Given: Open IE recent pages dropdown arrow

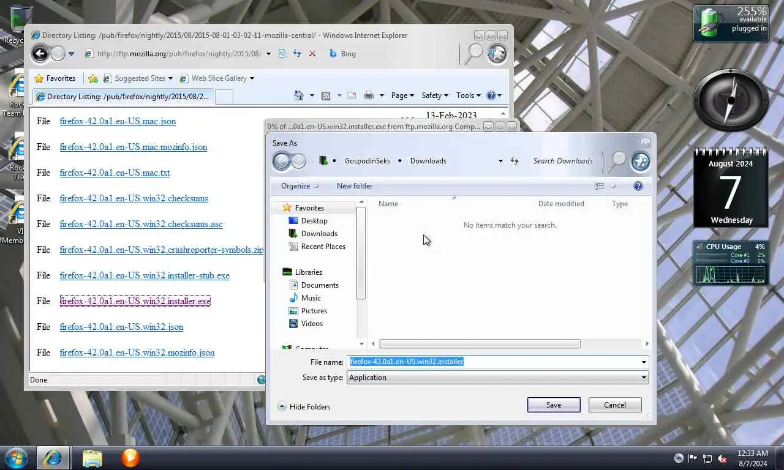Looking at the screenshot, I should tap(71, 54).
